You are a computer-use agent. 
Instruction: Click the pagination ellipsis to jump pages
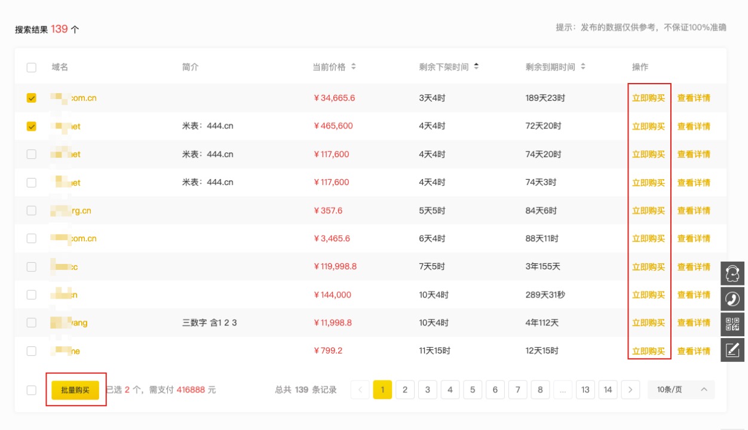click(562, 390)
